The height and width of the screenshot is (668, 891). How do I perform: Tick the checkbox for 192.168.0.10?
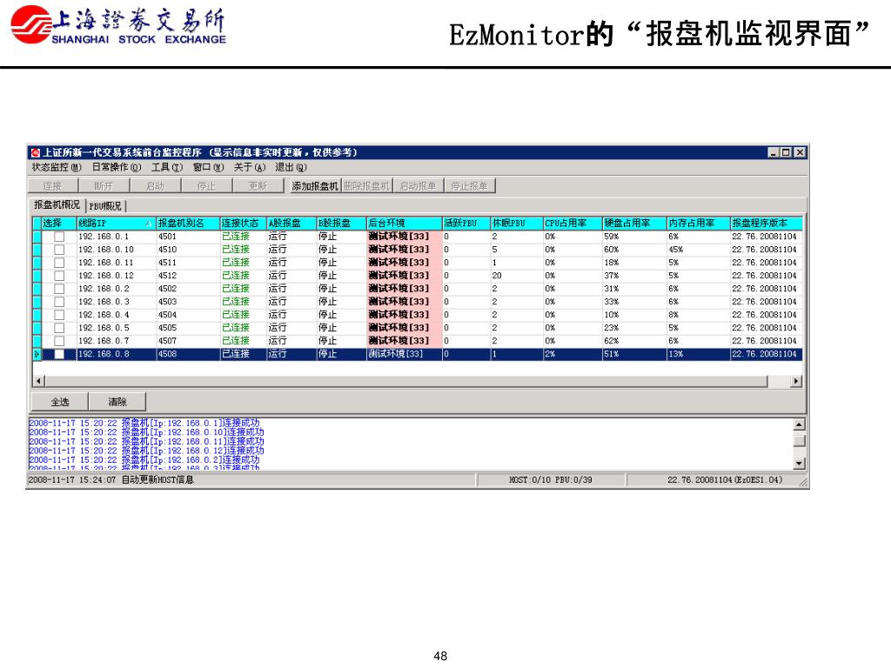[x=59, y=250]
